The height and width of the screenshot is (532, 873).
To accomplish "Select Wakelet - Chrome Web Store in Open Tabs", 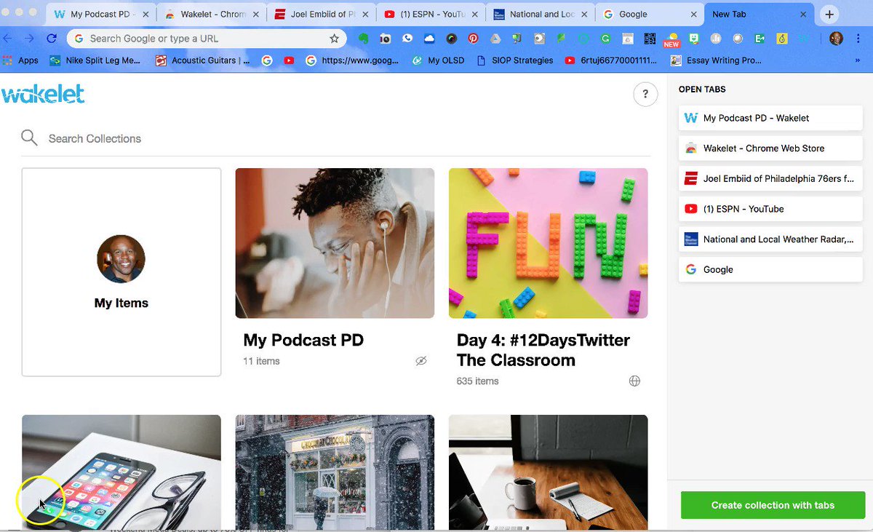I will click(x=770, y=148).
